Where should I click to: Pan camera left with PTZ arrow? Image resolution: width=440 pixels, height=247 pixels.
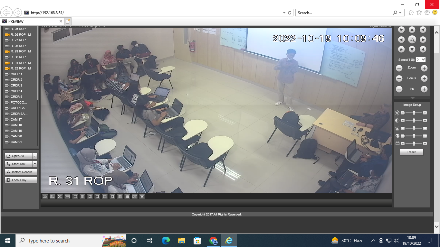pyautogui.click(x=401, y=40)
